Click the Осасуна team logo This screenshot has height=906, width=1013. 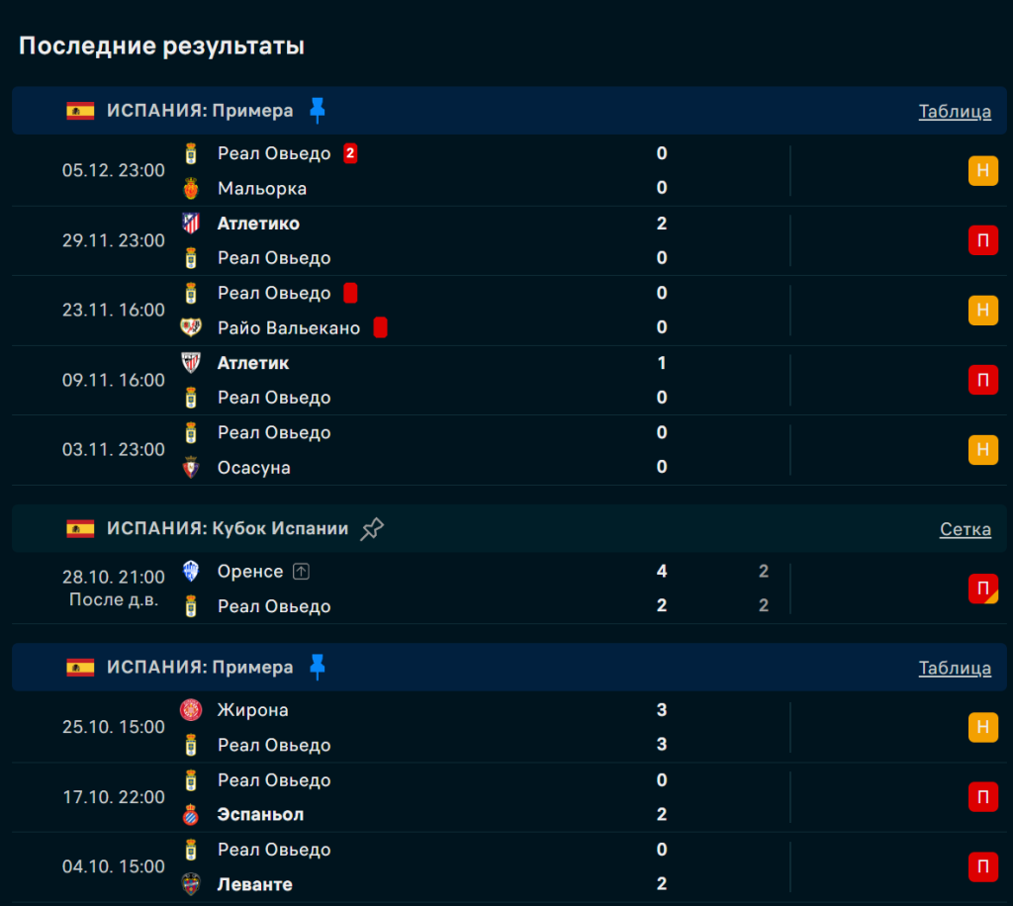(191, 467)
